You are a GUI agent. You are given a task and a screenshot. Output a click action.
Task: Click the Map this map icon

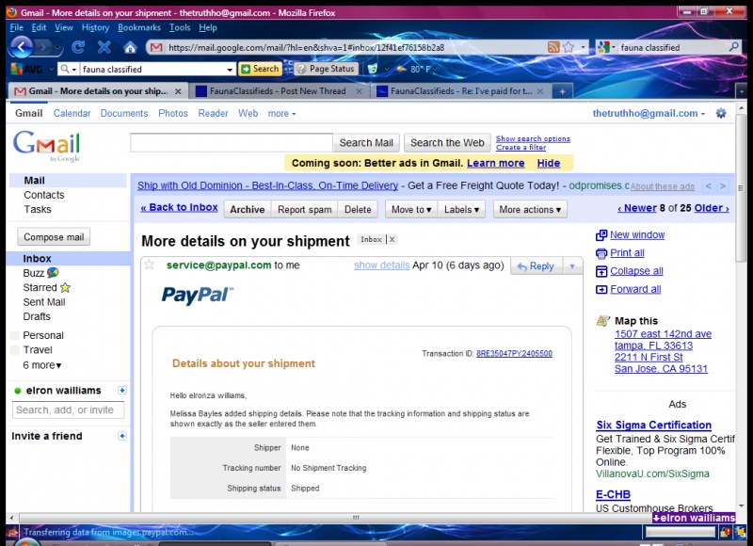point(602,321)
